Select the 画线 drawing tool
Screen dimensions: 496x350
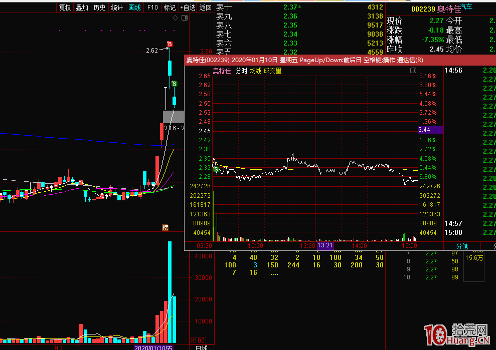click(134, 8)
